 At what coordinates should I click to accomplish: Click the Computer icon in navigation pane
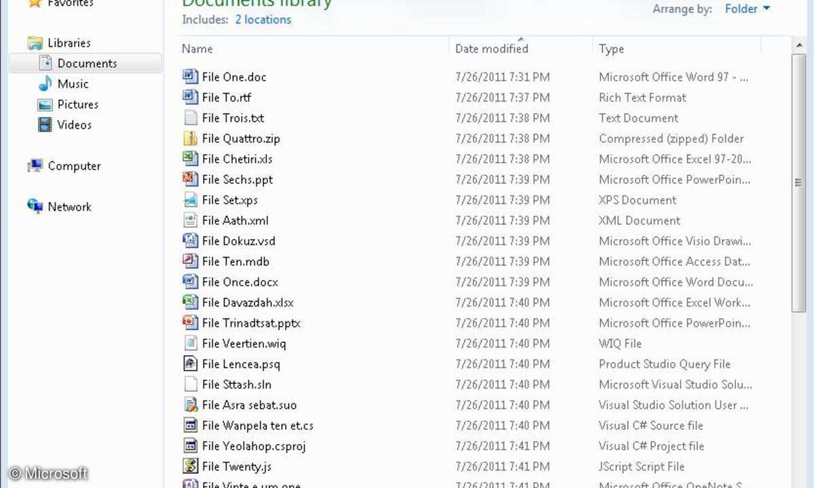(35, 166)
